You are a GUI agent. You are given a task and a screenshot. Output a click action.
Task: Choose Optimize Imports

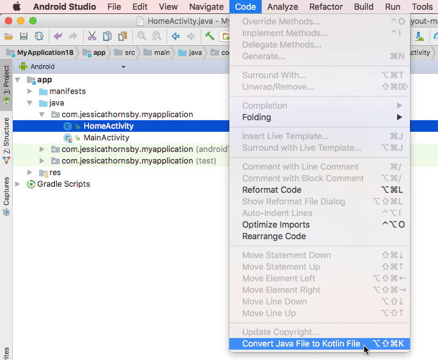[320, 225]
